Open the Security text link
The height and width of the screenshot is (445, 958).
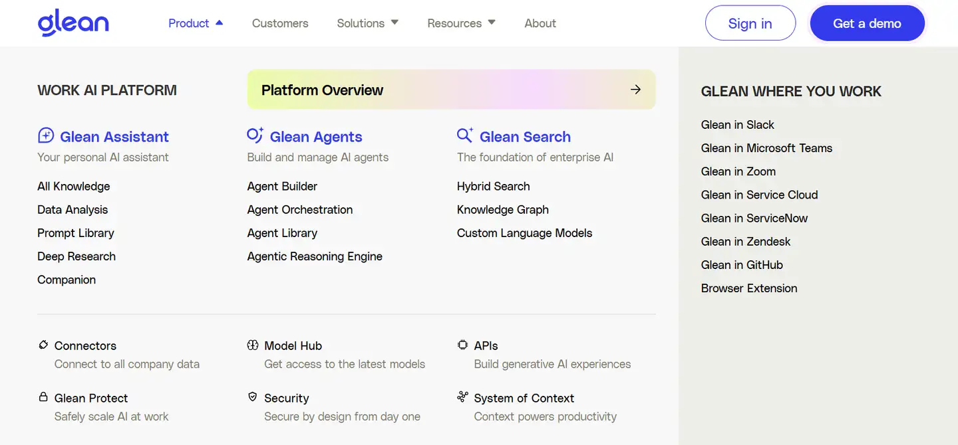(287, 399)
